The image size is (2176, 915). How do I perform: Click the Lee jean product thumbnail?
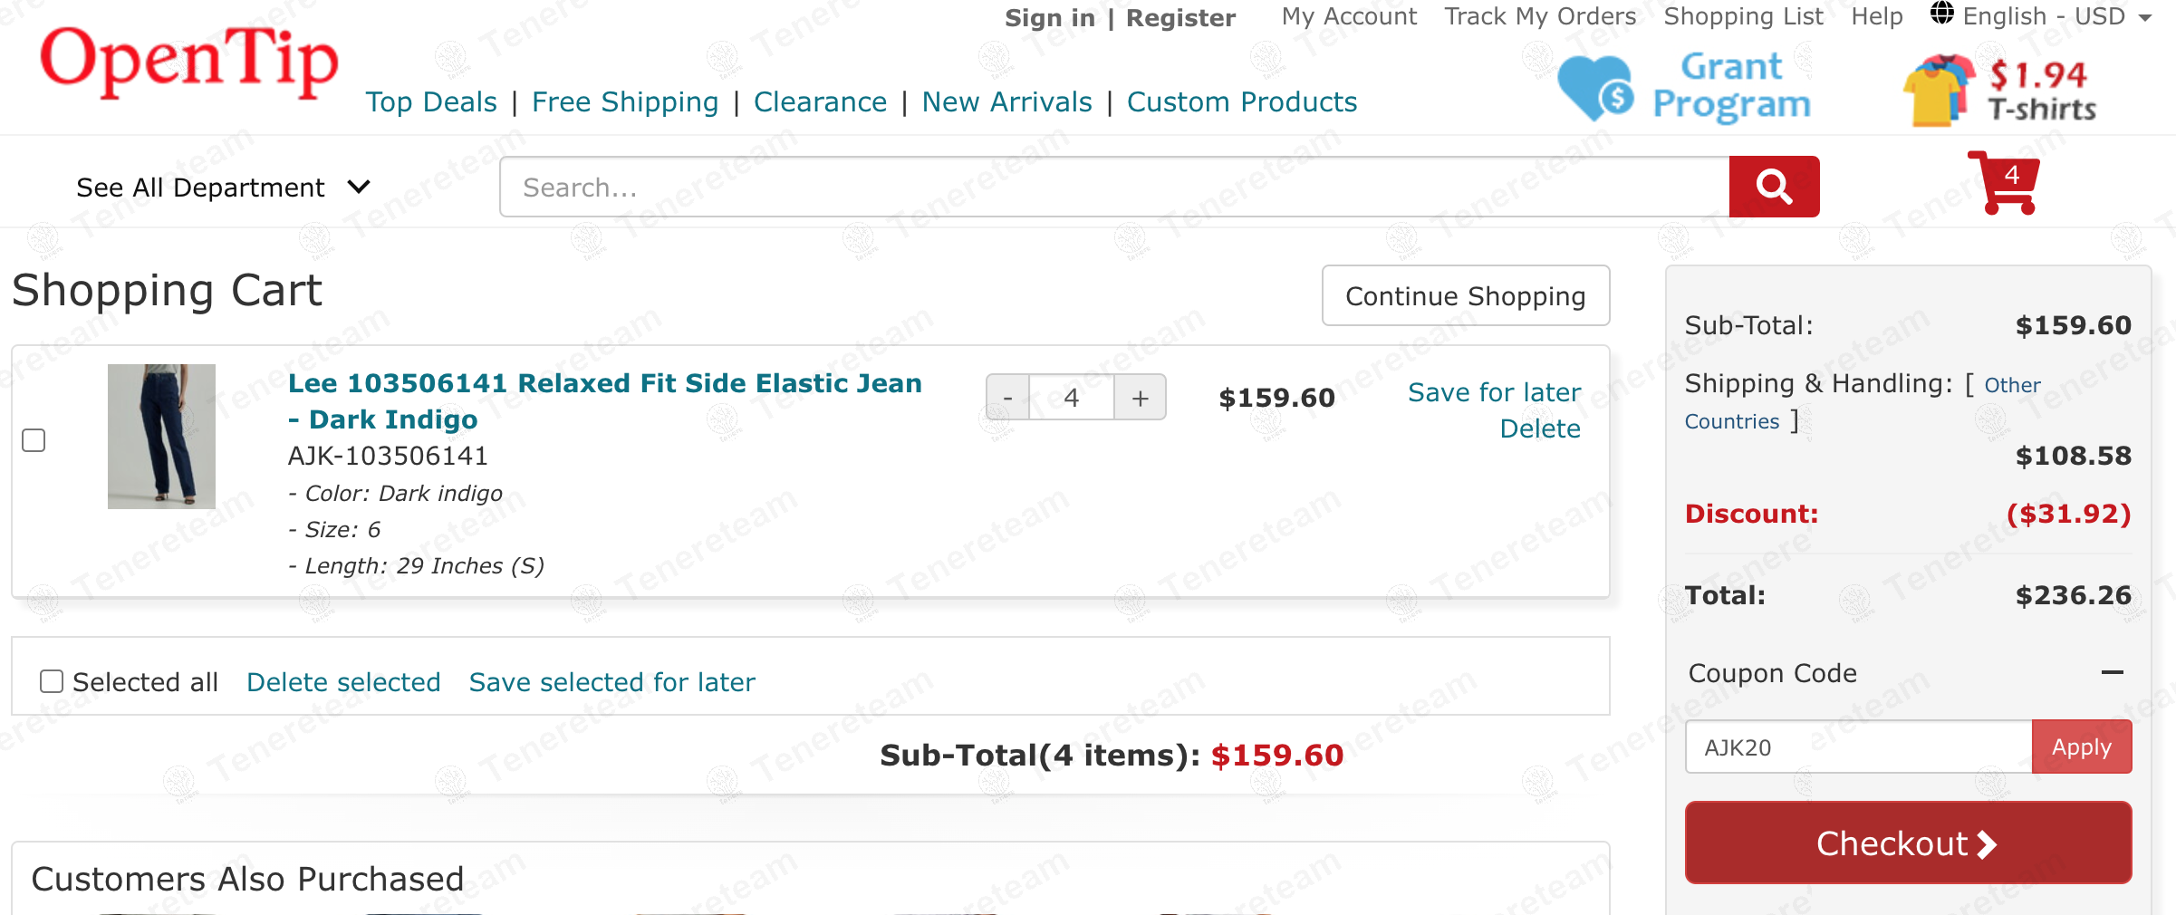(x=161, y=437)
